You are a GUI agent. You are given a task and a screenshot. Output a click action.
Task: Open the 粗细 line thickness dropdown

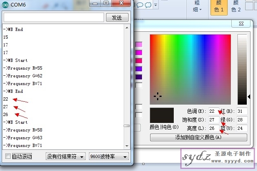pos(197,6)
